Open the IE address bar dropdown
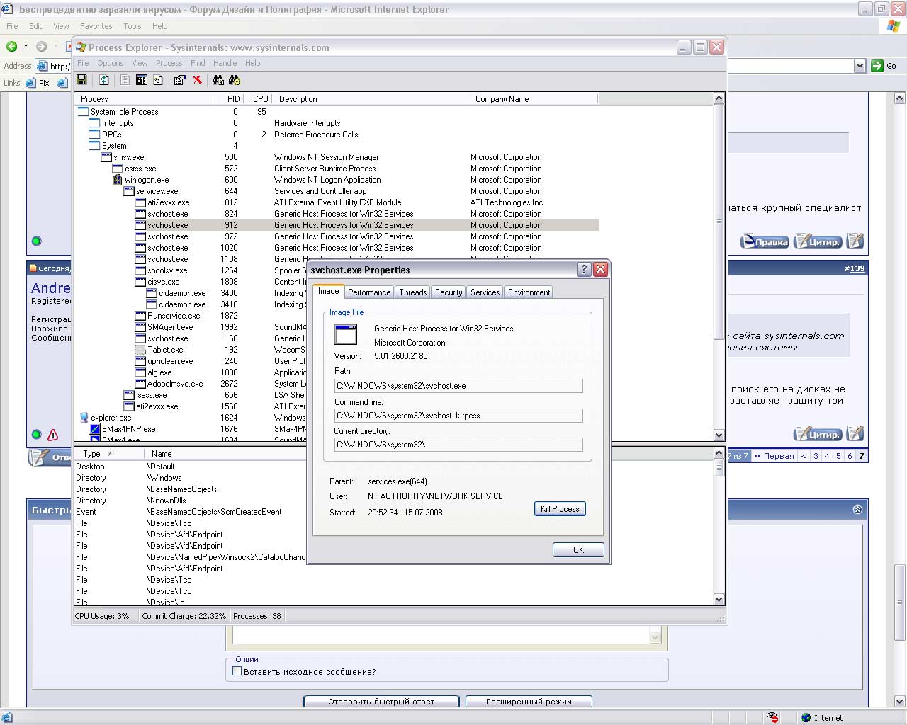907x725 pixels. pos(860,66)
